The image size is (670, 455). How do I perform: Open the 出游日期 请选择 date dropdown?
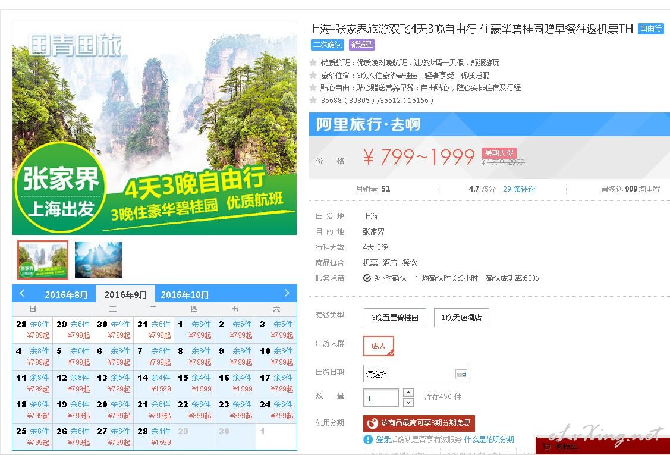[x=416, y=374]
